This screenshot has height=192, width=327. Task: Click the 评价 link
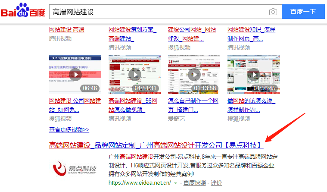coord(216,183)
